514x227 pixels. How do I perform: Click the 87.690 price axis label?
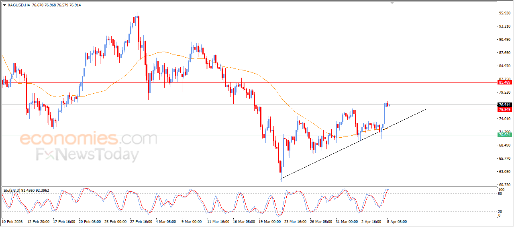(x=505, y=52)
